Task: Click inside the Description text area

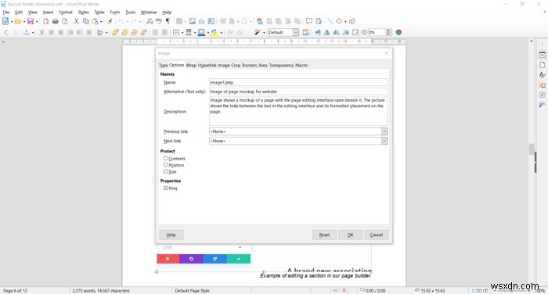Action: tap(298, 111)
